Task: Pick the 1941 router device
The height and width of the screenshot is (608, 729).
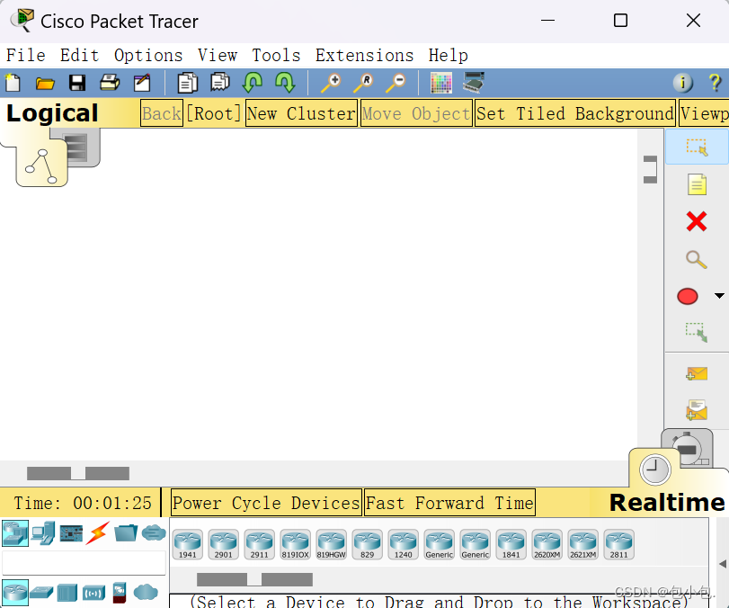Action: 188,544
